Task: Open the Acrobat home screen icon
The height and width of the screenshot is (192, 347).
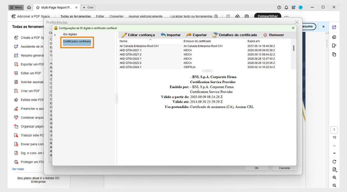Action: point(29,8)
